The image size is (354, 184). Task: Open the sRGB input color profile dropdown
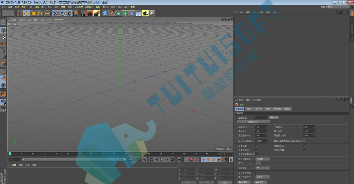263,177
